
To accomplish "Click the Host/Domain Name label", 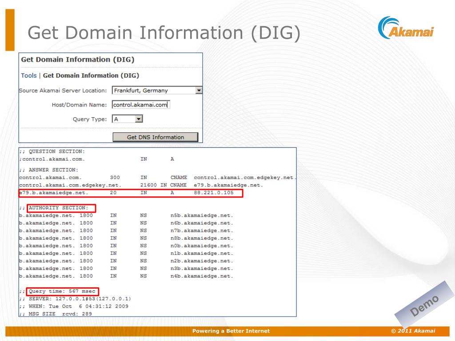I will point(79,105).
